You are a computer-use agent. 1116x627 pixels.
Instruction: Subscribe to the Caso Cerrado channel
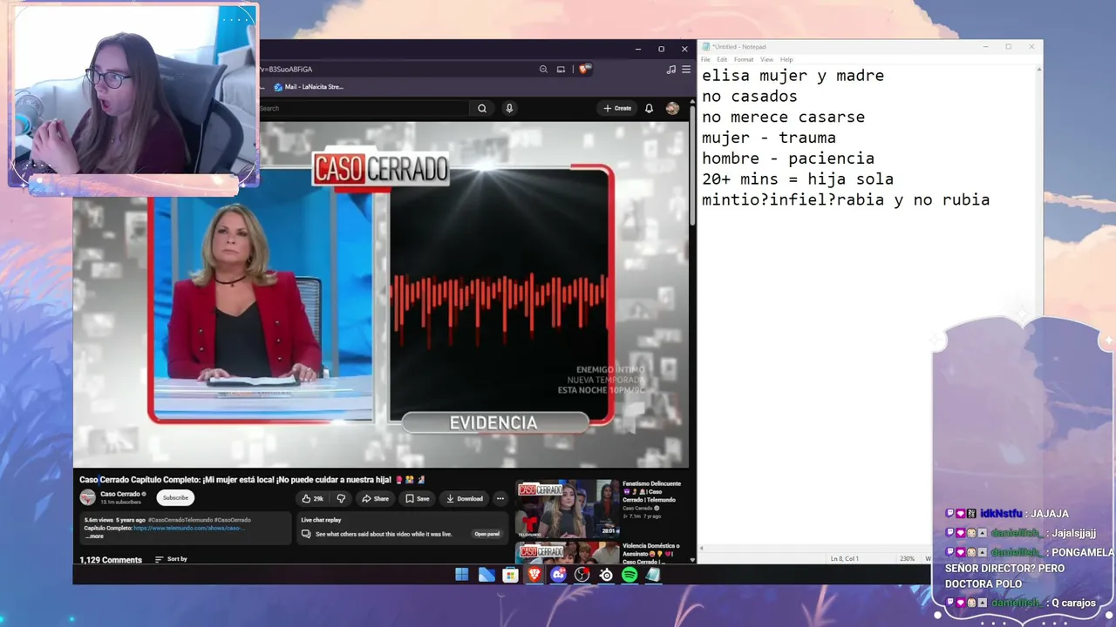click(x=175, y=497)
